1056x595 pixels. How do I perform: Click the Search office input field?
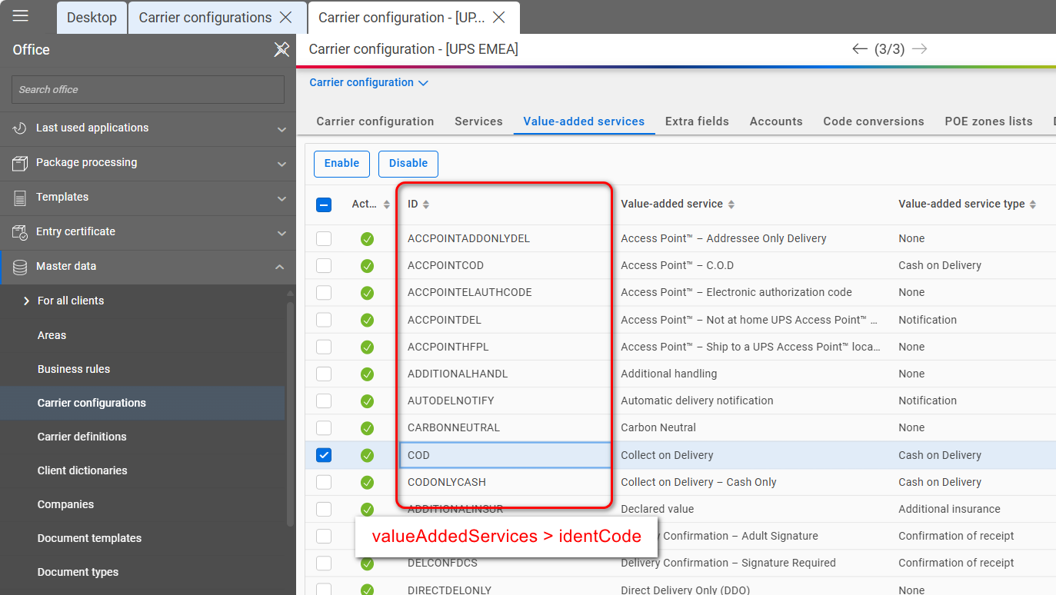coord(148,89)
